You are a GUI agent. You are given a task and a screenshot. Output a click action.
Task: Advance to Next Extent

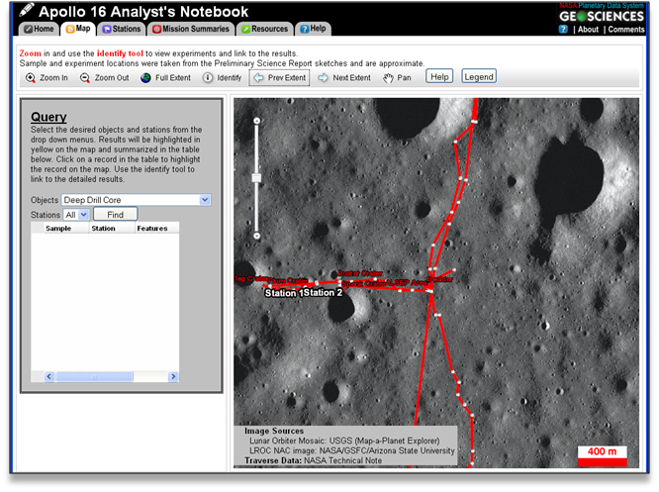click(343, 77)
